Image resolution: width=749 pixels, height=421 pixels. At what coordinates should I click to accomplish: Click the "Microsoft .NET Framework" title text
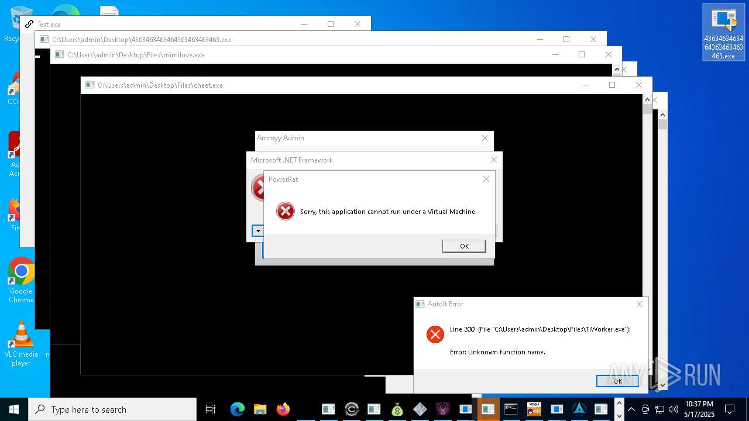coord(292,160)
